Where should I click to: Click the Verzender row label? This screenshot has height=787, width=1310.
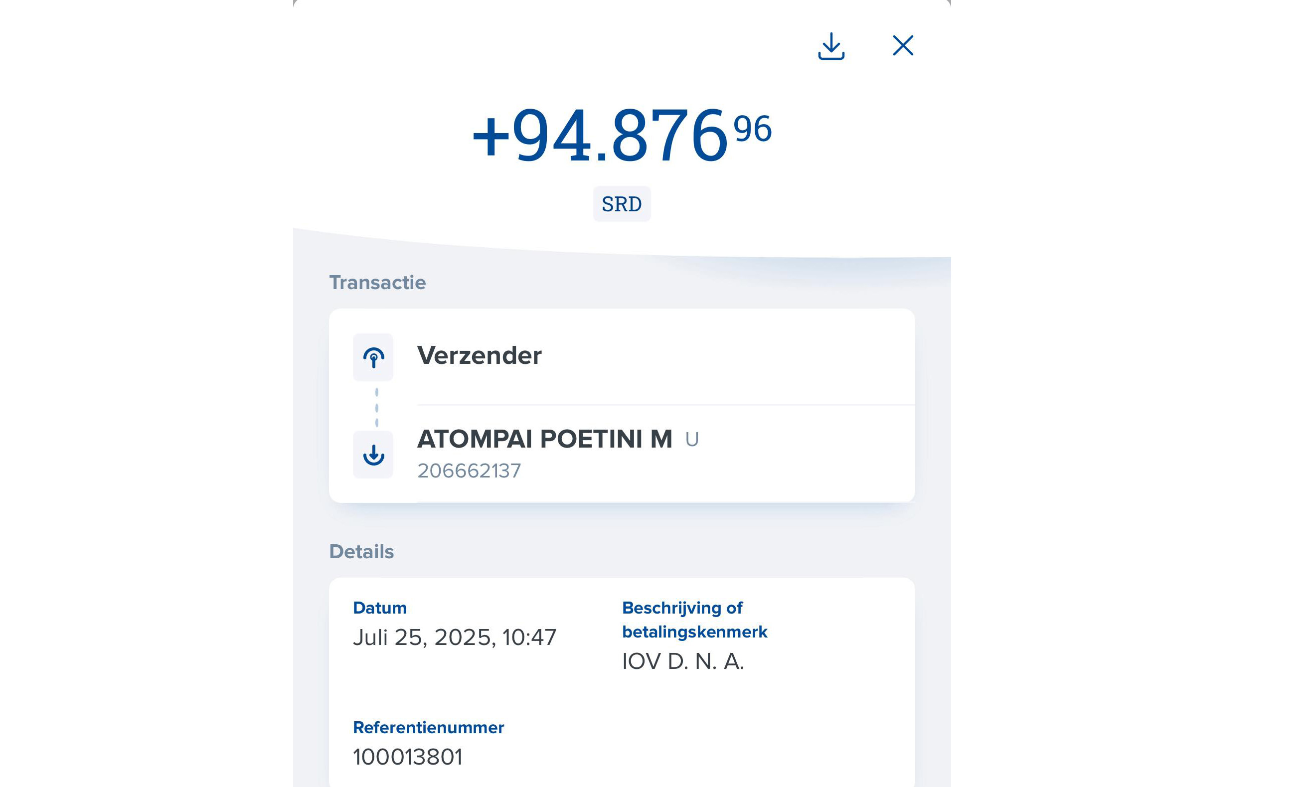point(479,355)
